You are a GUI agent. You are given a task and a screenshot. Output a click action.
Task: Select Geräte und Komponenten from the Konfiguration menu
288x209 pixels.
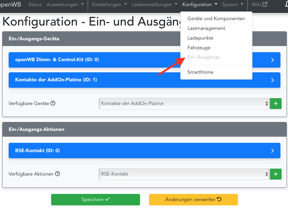point(216,18)
